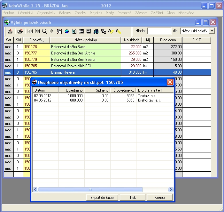Select row 'Bramac Reviva'

point(108,72)
